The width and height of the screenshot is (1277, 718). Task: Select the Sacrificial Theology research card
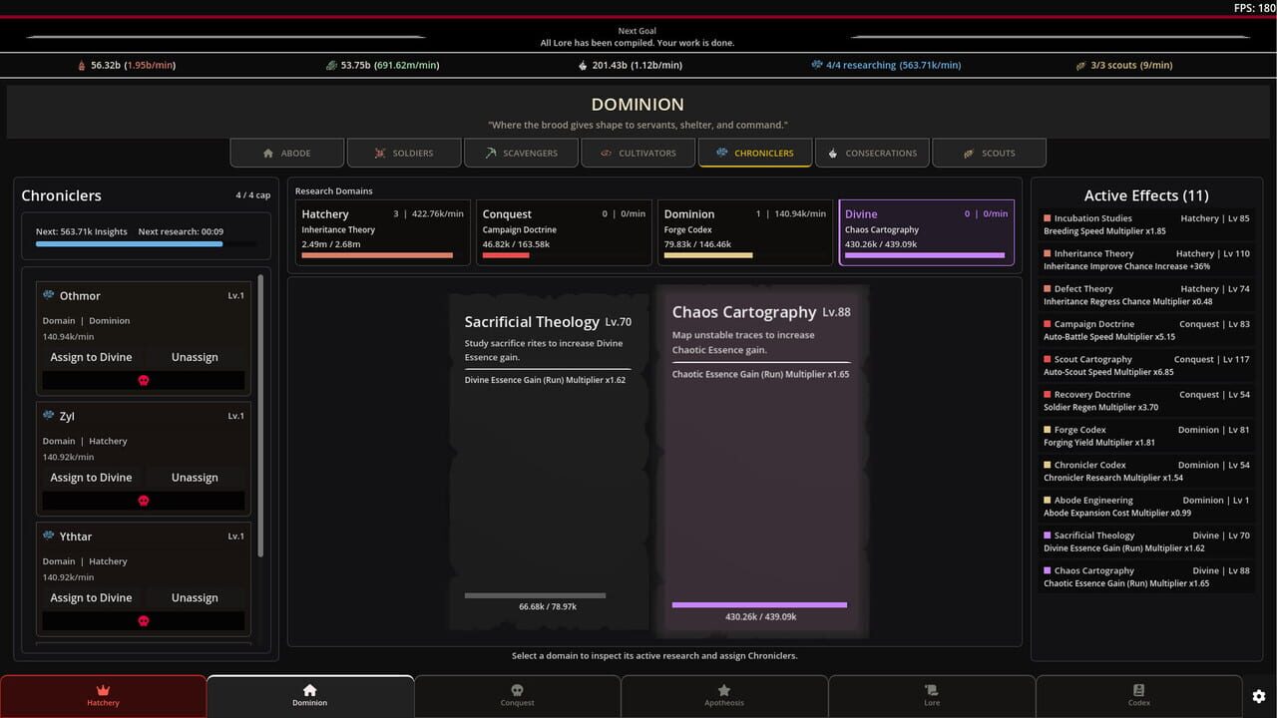[x=548, y=462]
